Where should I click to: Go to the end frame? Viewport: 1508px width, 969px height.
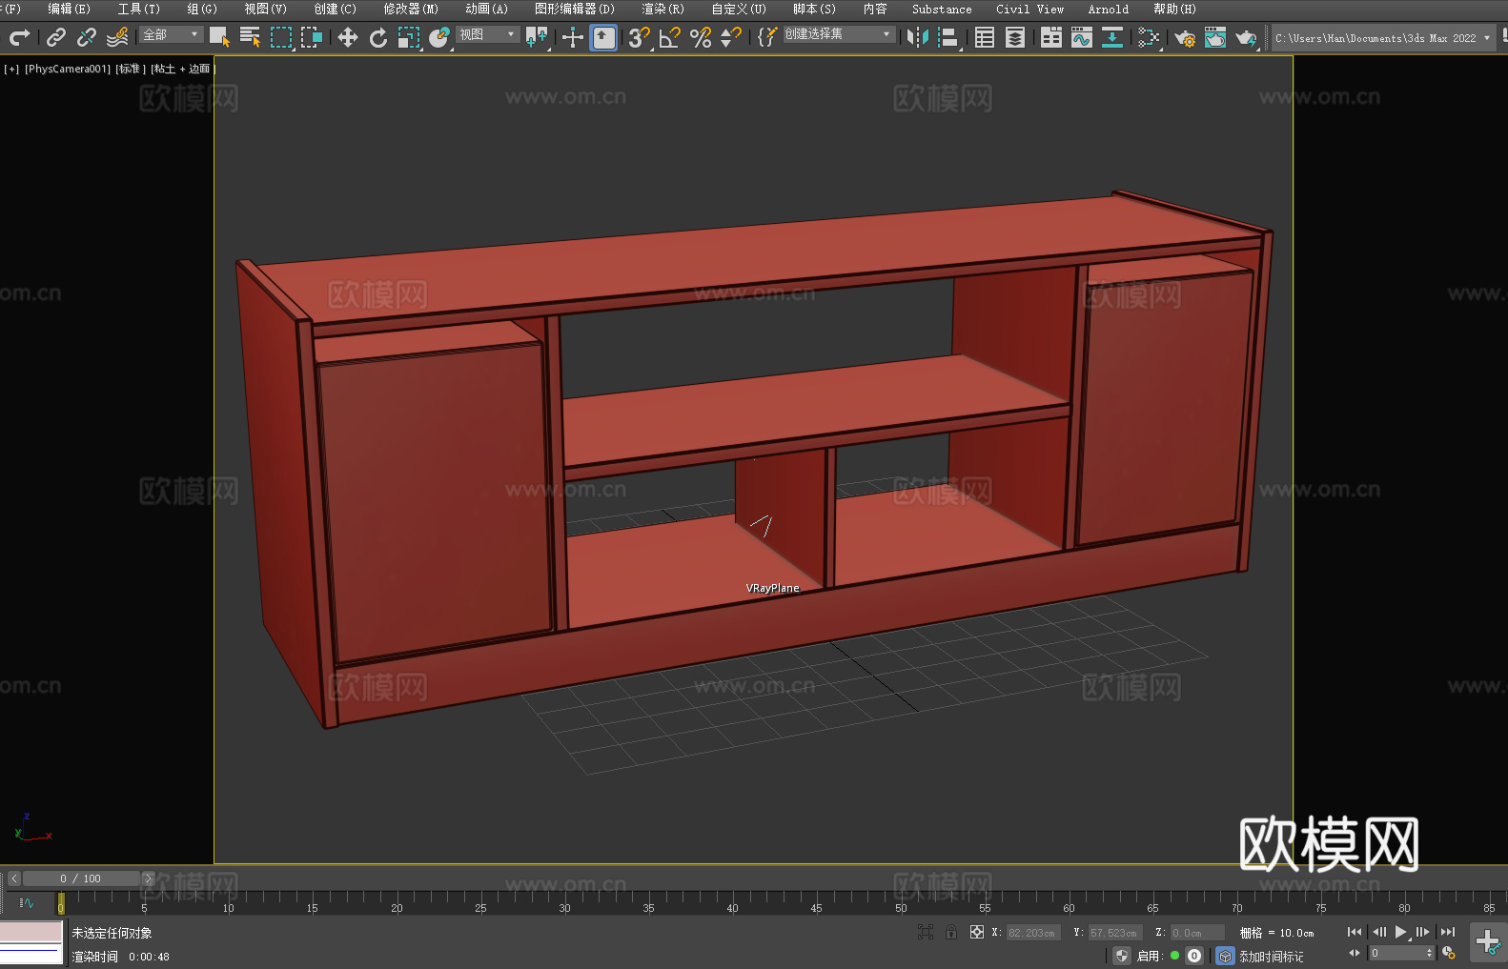tap(1448, 932)
